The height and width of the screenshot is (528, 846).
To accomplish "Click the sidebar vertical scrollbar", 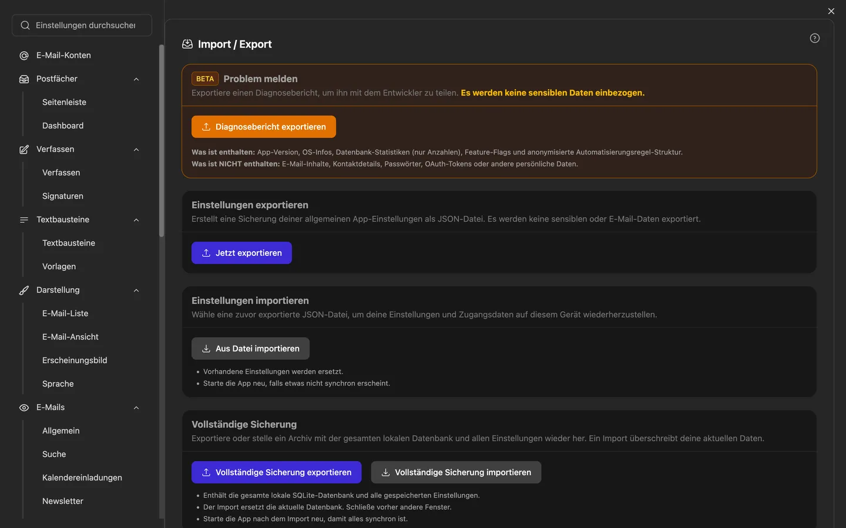I will click(162, 141).
